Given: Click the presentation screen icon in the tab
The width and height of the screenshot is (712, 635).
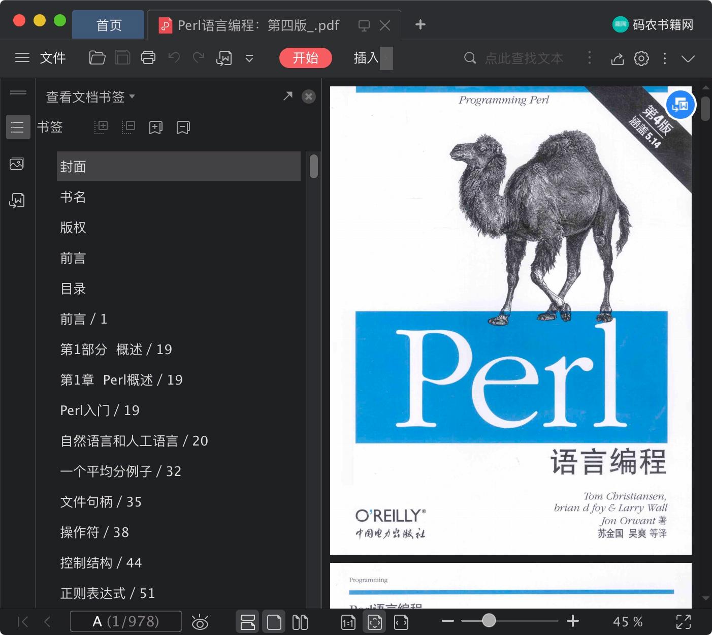Looking at the screenshot, I should click(x=364, y=25).
